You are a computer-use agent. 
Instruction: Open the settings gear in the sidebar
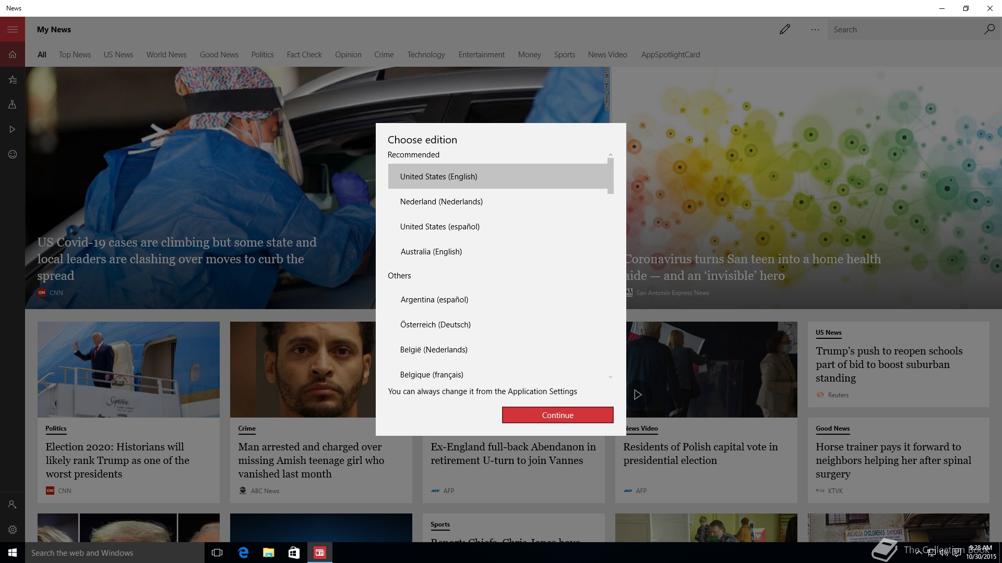13,530
